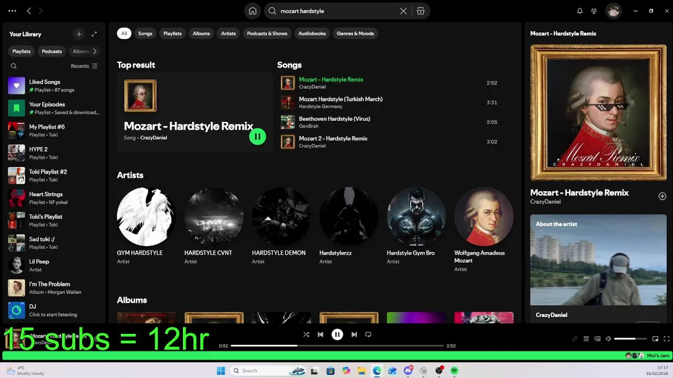
Task: Open the Lil Peep artist entry
Action: [54, 265]
